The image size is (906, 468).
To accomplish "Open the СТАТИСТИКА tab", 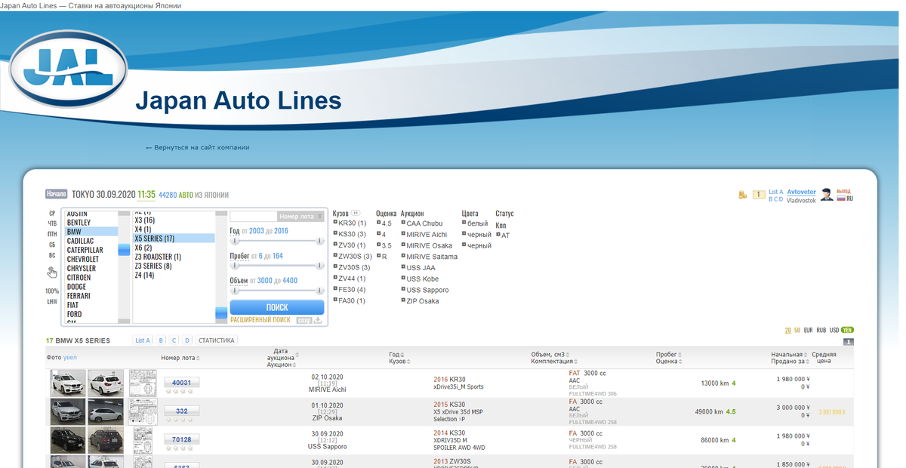I will click(x=217, y=340).
